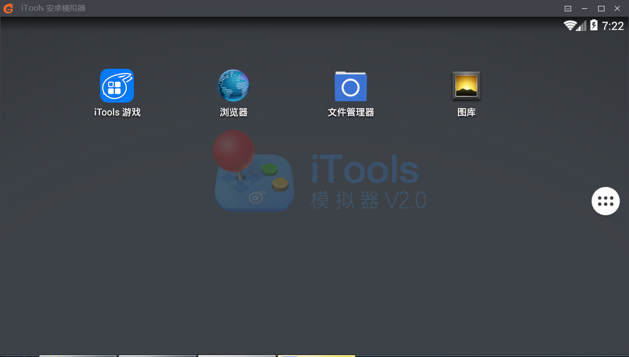Launch the 浏览器 browser app
Image resolution: width=629 pixels, height=357 pixels.
[x=233, y=85]
